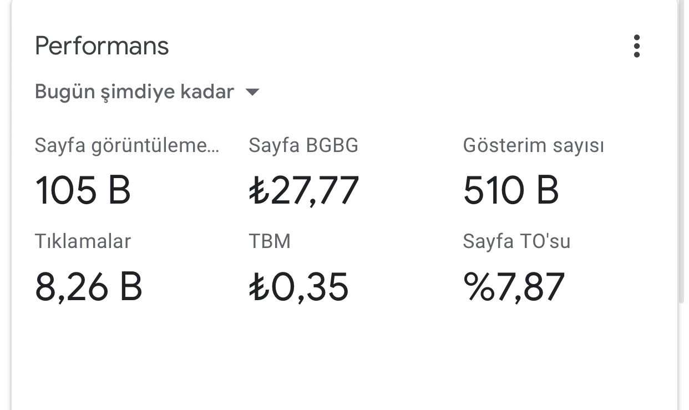
Task: Click the percent sign before 7,87
Action: [479, 287]
